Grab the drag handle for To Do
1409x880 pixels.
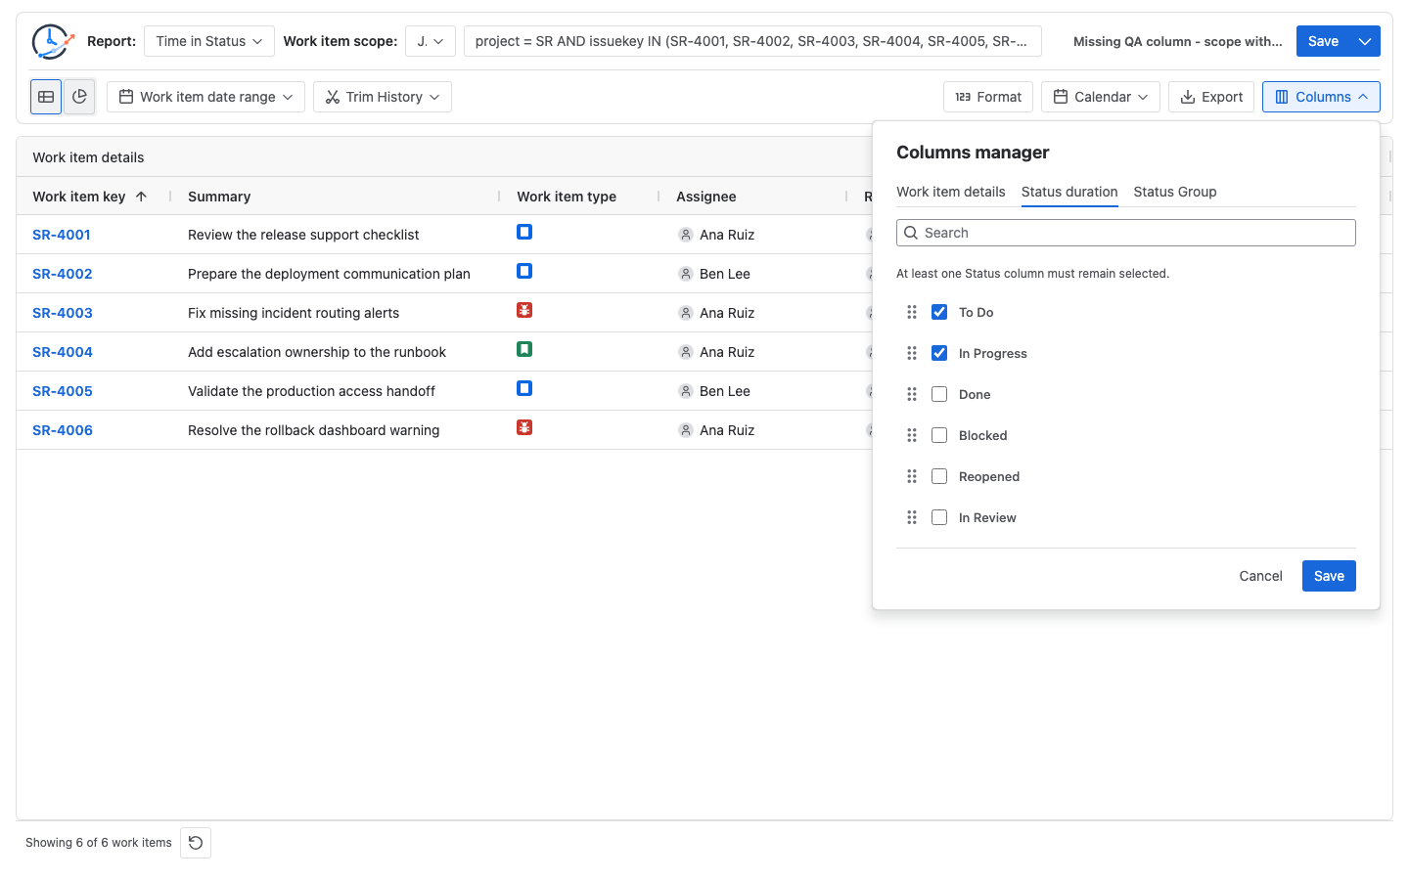coord(912,312)
